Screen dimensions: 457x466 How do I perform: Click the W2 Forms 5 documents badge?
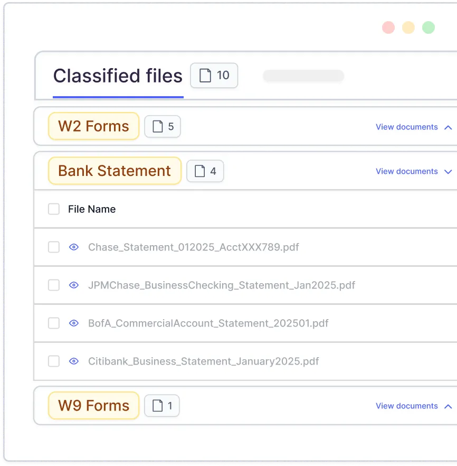click(x=163, y=126)
